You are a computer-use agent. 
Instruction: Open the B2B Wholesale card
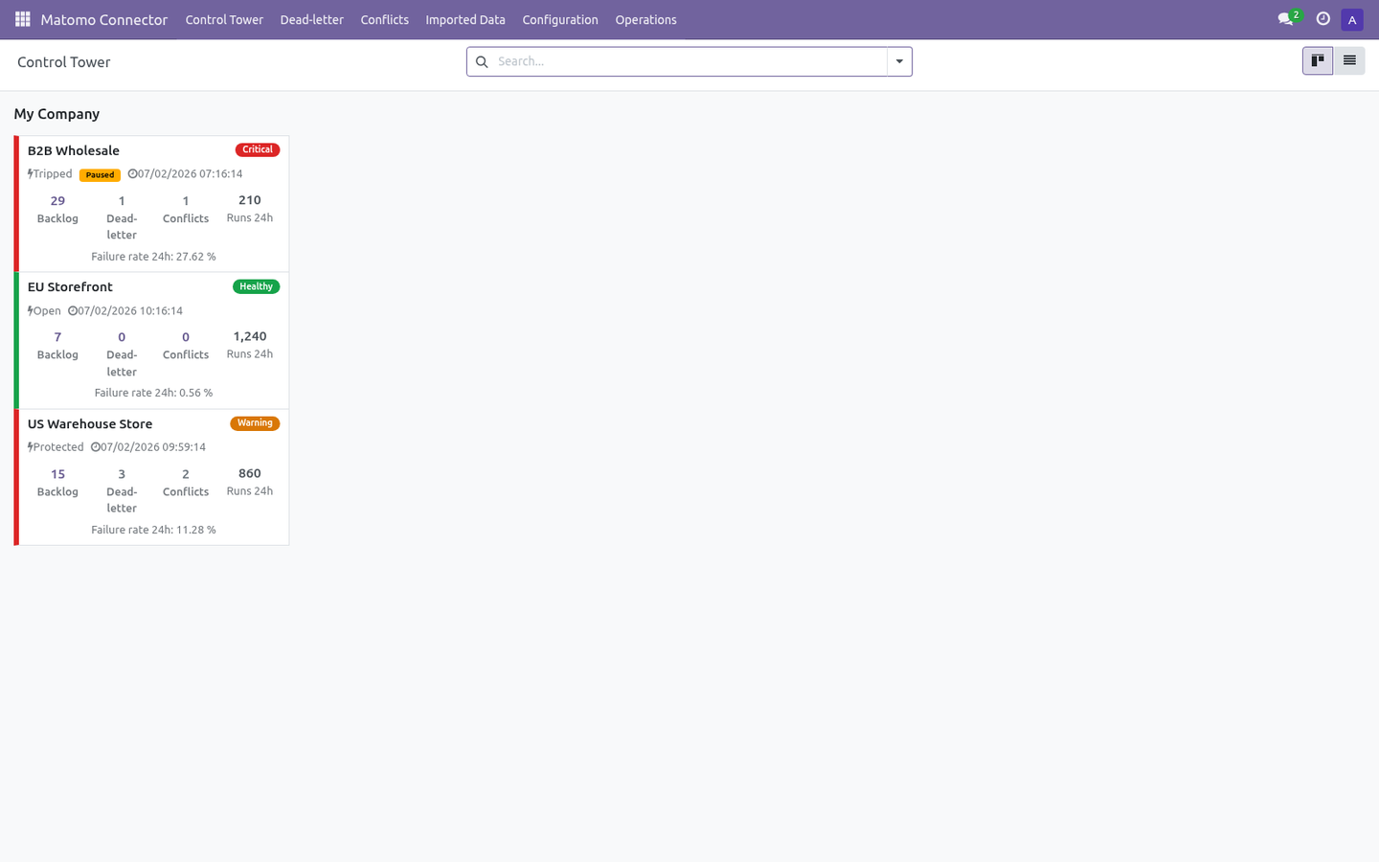coord(152,204)
